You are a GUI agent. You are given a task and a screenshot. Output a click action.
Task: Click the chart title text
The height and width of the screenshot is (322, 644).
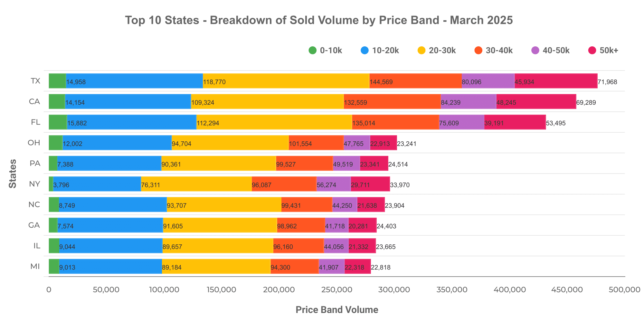click(x=319, y=20)
